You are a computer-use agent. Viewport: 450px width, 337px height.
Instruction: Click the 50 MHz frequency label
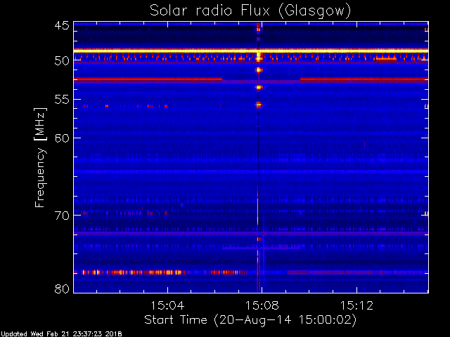pos(62,61)
